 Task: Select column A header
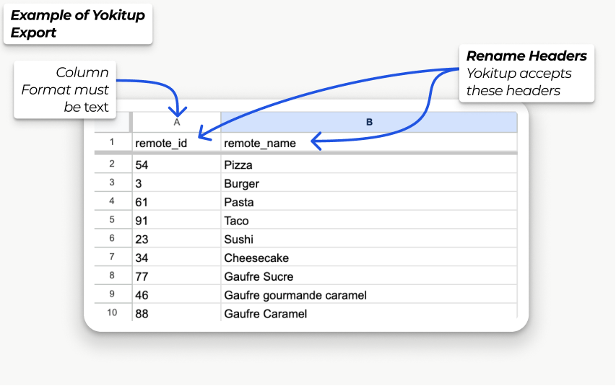tap(176, 122)
